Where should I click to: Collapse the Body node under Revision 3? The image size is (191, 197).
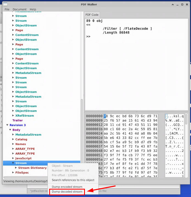[10, 130]
